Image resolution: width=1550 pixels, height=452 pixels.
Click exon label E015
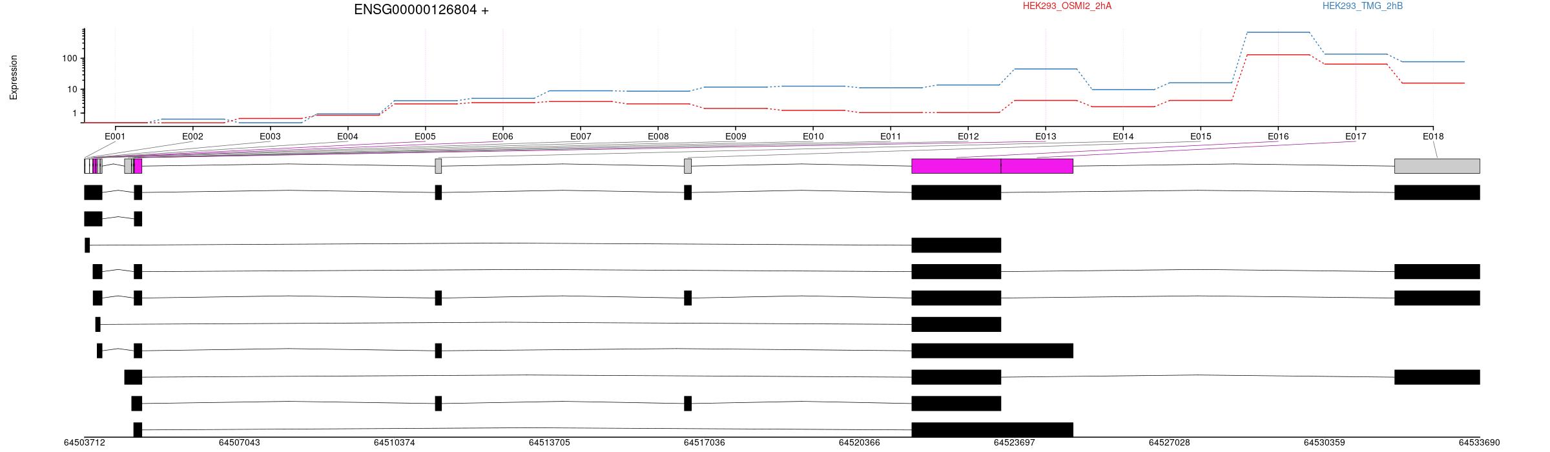(x=1201, y=136)
